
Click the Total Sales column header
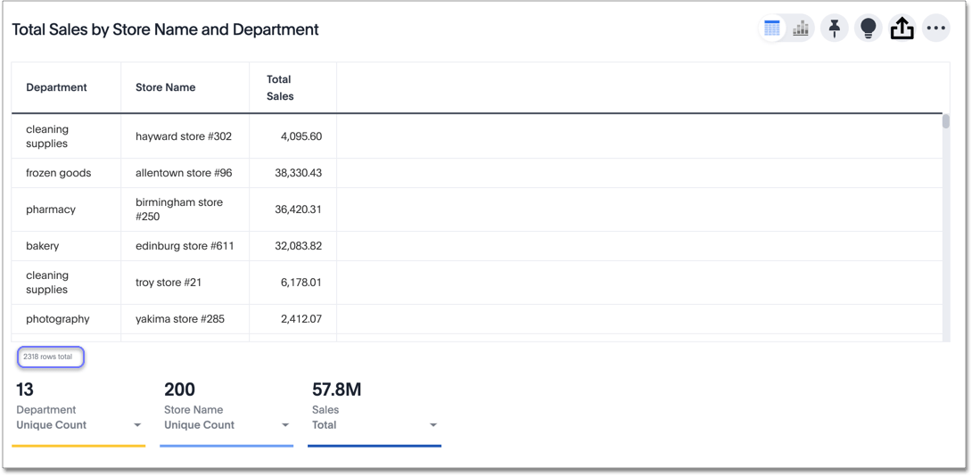click(280, 87)
